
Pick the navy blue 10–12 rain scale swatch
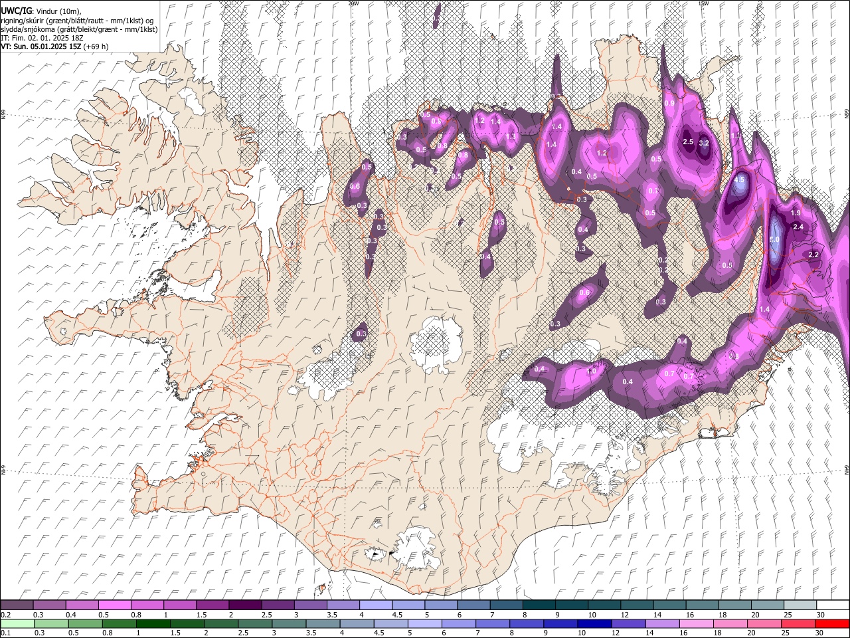594,623
